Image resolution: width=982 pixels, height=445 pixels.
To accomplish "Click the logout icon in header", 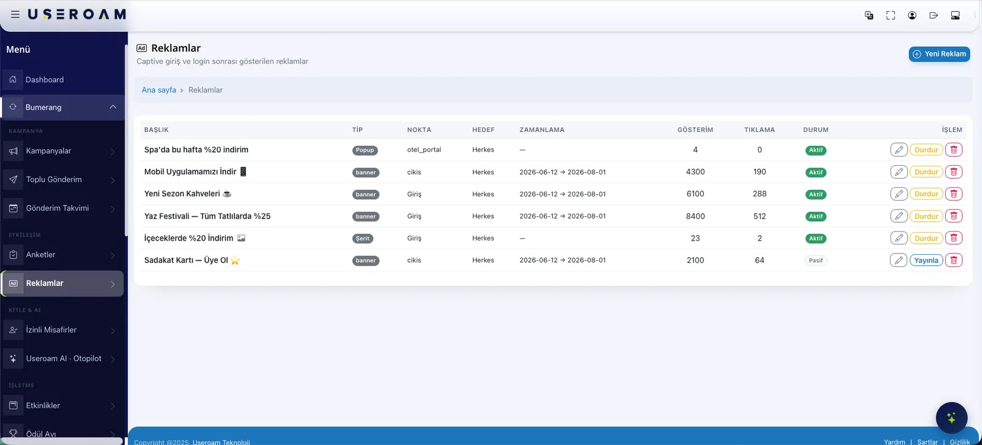I will [x=934, y=15].
